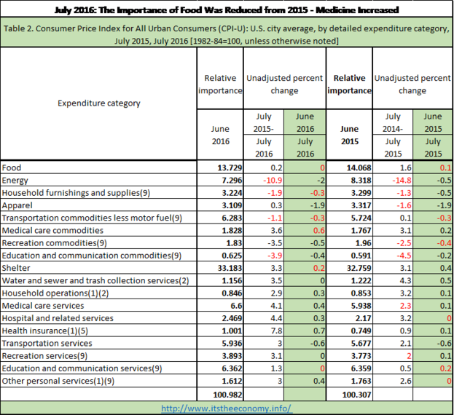Click 'Household furnishings and supplies(9)' row label
The height and width of the screenshot is (415, 454).
click(76, 193)
